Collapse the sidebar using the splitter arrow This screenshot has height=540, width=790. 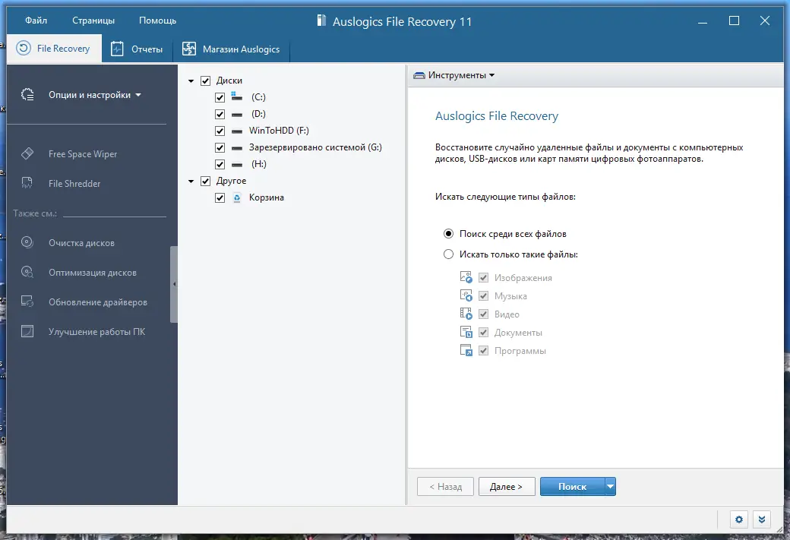(x=174, y=284)
